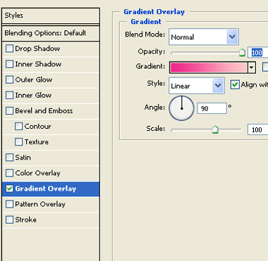Screen dimensions: 268x261
Task: Click the pink gradient swatch
Action: point(209,68)
